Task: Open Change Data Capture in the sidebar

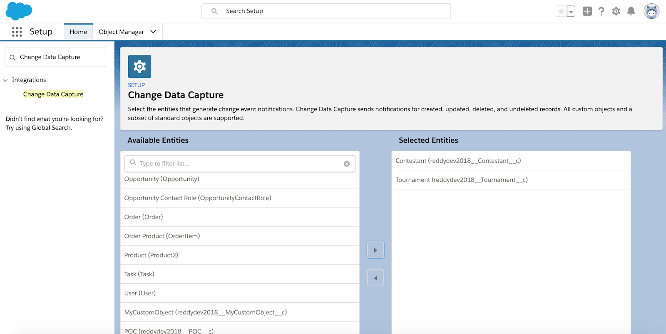Action: point(53,94)
